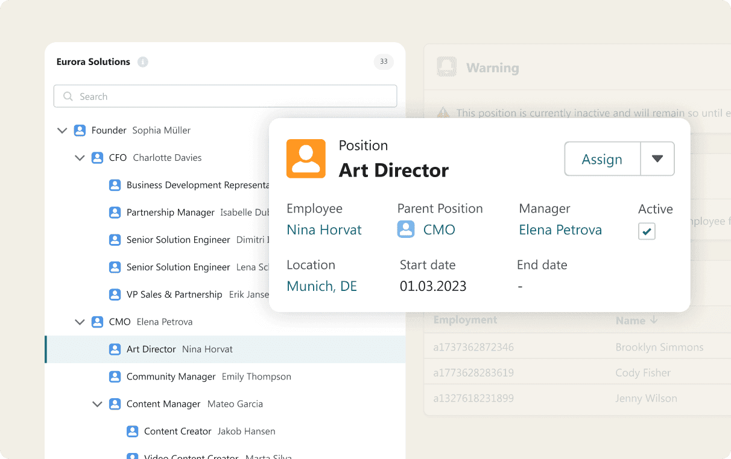Image resolution: width=731 pixels, height=459 pixels.
Task: Select Art Director Nina Horvat row
Action: click(225, 349)
